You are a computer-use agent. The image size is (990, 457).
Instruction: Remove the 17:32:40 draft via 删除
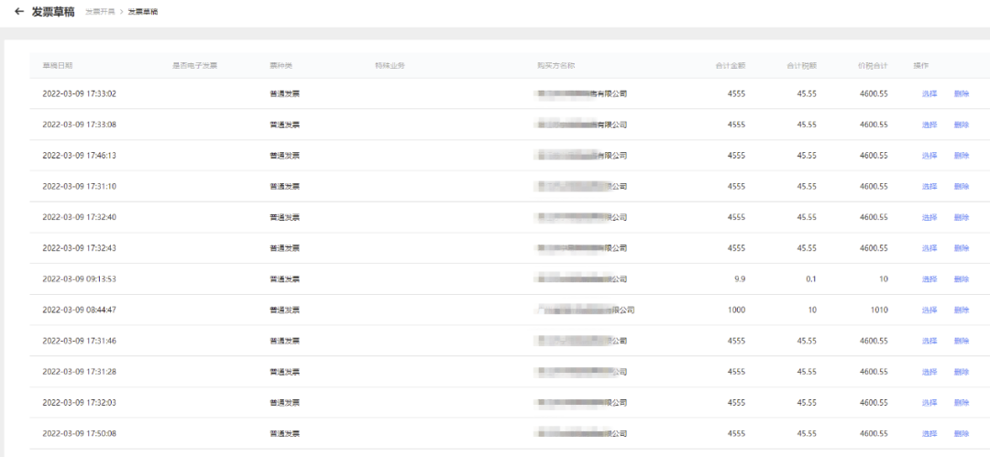point(961,218)
